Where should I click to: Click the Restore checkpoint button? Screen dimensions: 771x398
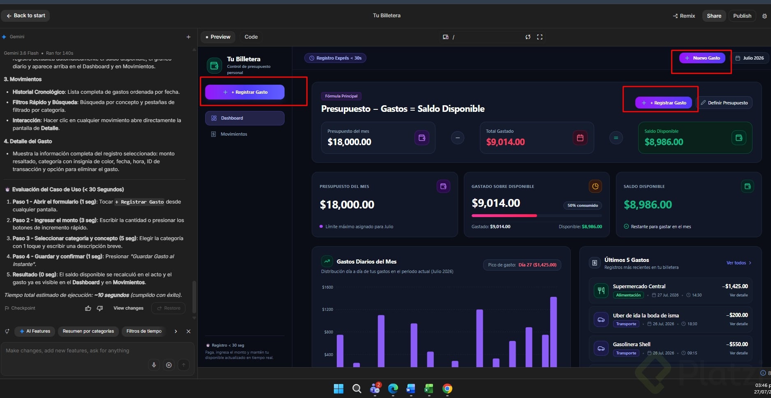[169, 308]
